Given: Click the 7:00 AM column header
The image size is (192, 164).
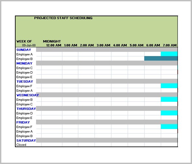Looking at the screenshot, I should [170, 45].
